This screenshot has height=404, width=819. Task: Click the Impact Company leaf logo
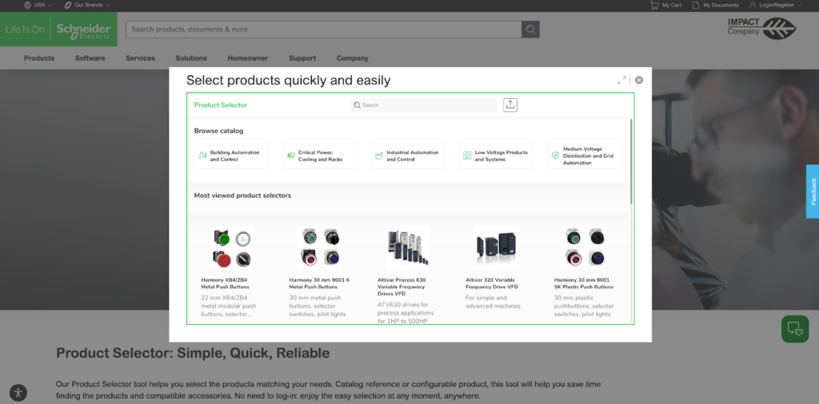coord(762,29)
